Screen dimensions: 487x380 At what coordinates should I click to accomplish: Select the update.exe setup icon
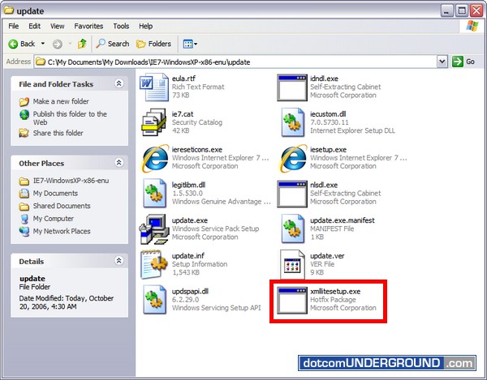coord(153,229)
